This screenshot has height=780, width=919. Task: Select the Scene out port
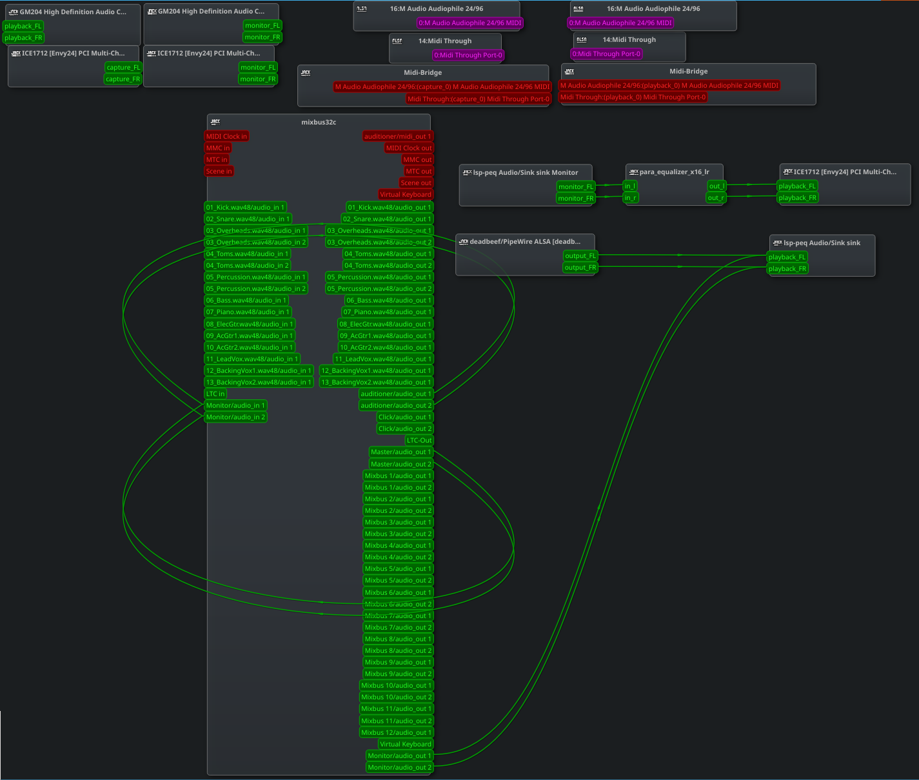pos(416,183)
